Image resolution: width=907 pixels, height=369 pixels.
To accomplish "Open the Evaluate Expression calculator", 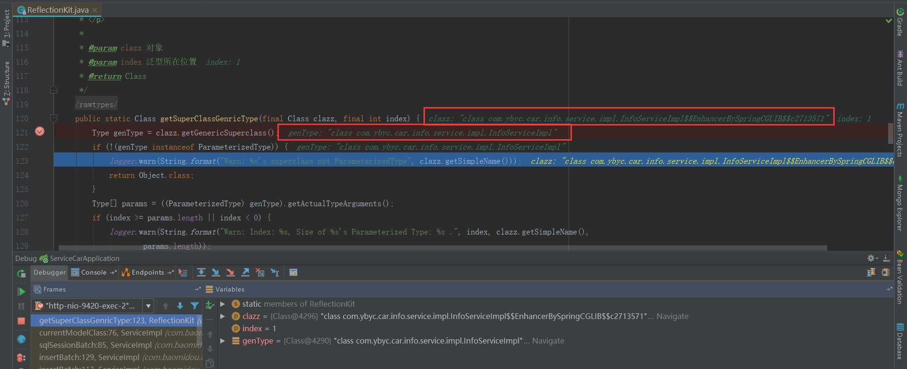I will coord(294,272).
